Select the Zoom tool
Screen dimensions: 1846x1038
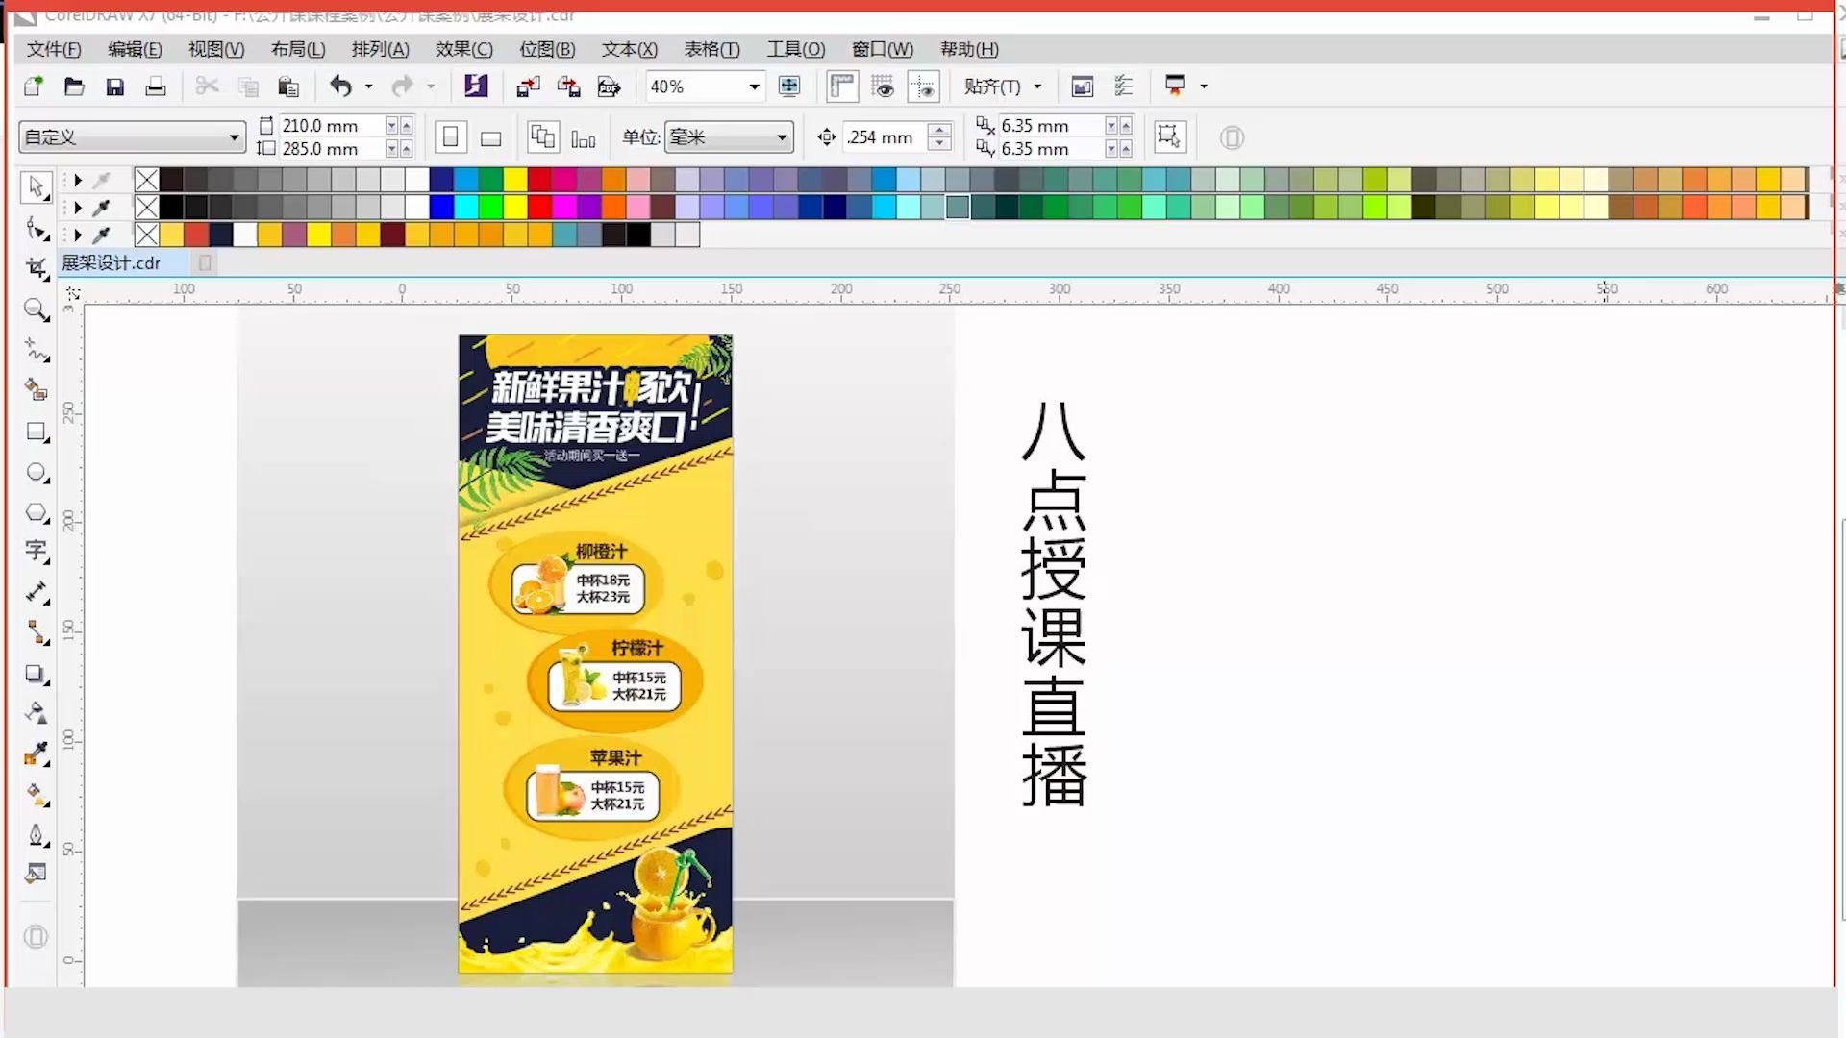coord(36,309)
